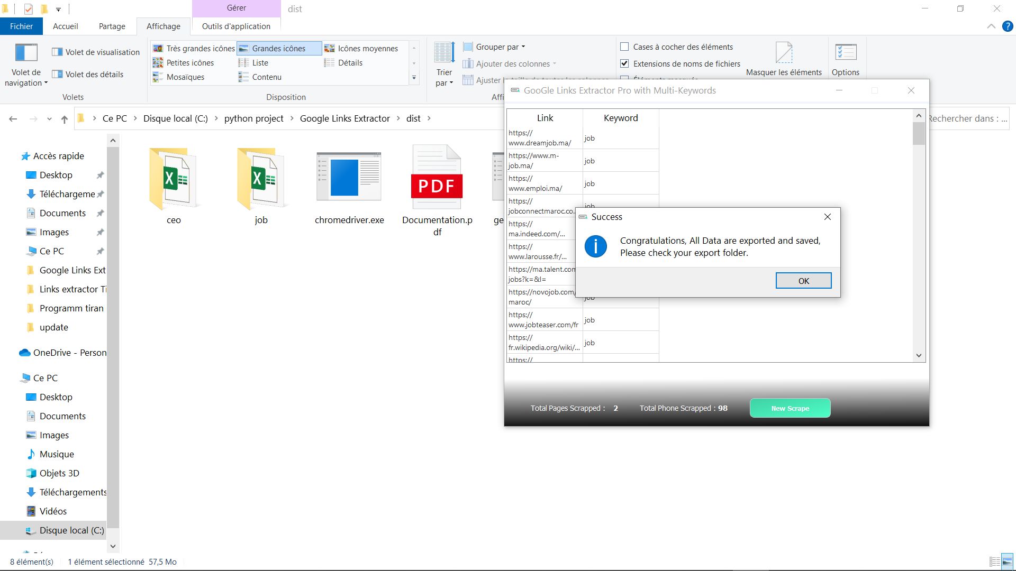This screenshot has width=1016, height=571.
Task: Select Objets 3D under Ce PC
Action: 59,473
